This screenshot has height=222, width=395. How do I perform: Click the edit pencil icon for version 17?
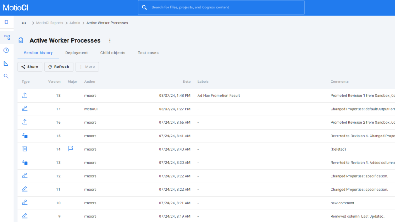[x=25, y=108]
